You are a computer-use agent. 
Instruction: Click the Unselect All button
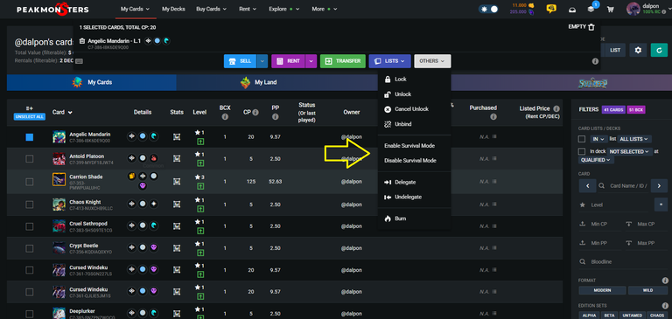pos(30,116)
